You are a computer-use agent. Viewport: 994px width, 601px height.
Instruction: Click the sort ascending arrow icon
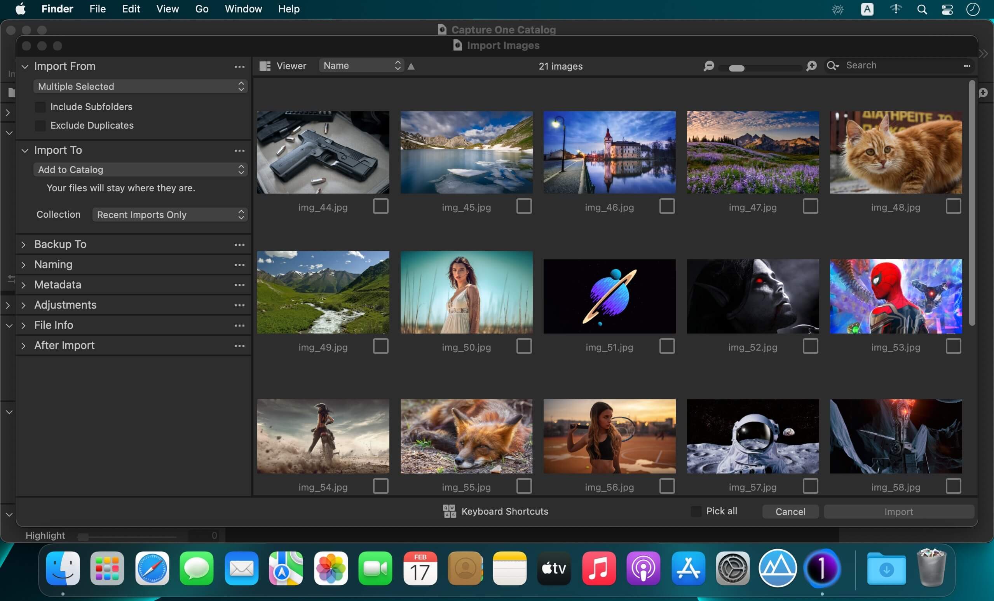coord(412,65)
